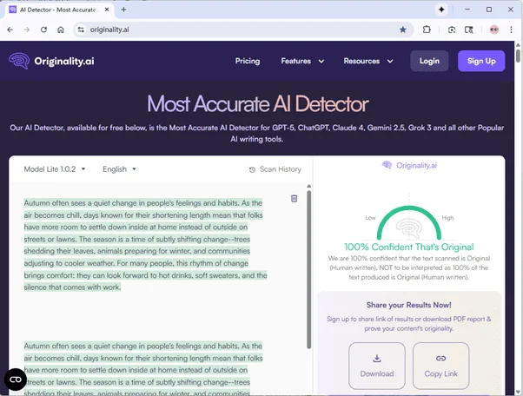Click into the first scanned text paragraph

point(145,245)
